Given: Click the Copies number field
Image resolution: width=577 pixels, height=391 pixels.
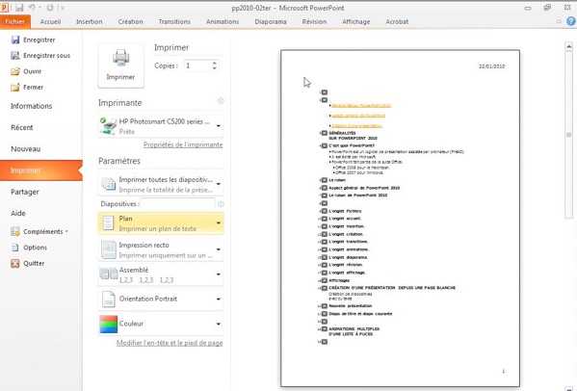Looking at the screenshot, I should click(197, 65).
